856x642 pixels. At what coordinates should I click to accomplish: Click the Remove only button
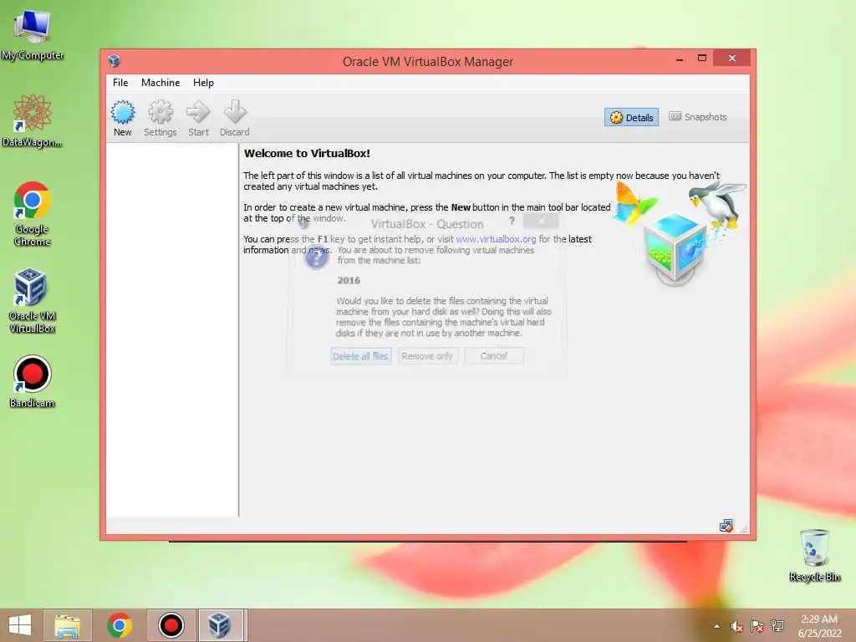(427, 356)
